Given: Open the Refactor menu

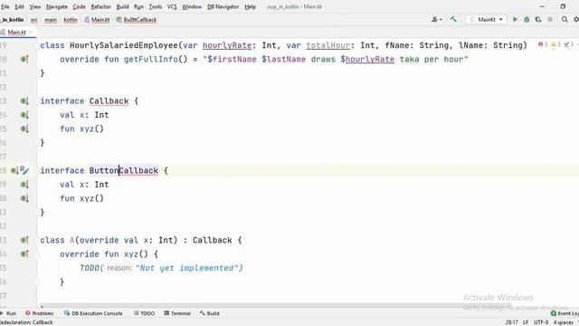Looking at the screenshot, I should (x=100, y=6).
